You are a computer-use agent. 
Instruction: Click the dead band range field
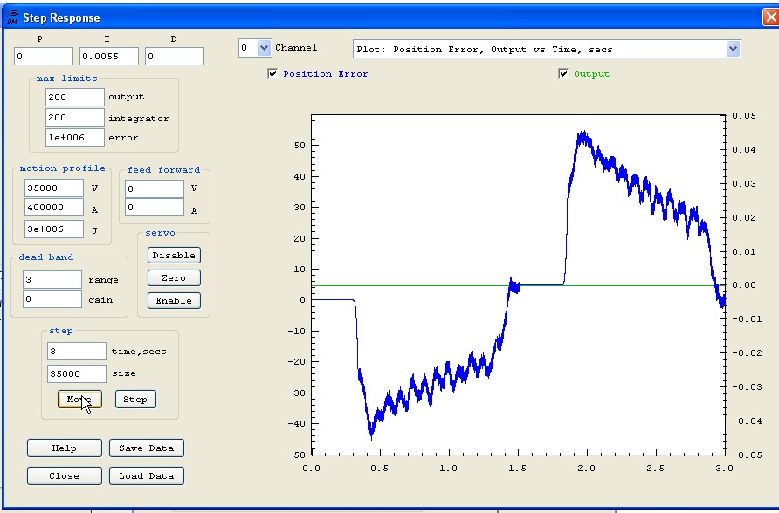52,280
